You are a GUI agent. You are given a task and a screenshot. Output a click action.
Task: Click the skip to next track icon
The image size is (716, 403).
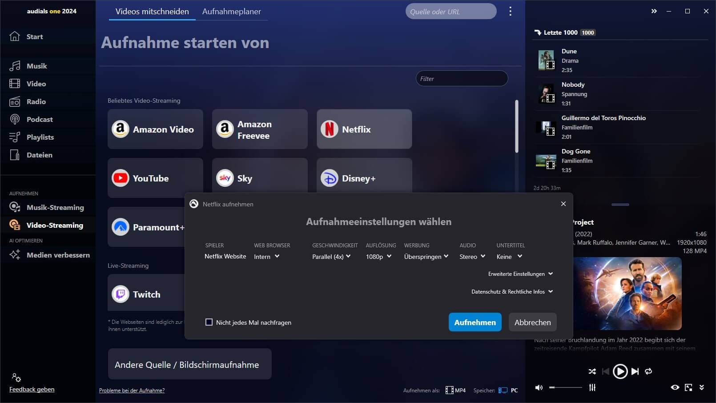(635, 371)
